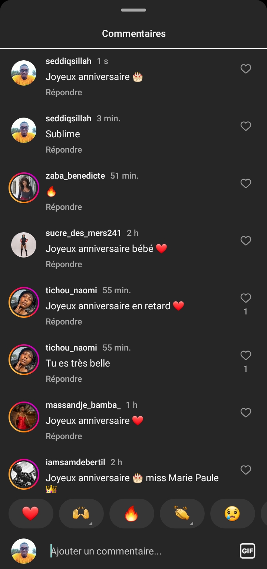This screenshot has width=267, height=569.
Task: Open the massandje_bamba_ username link
Action: (x=83, y=405)
